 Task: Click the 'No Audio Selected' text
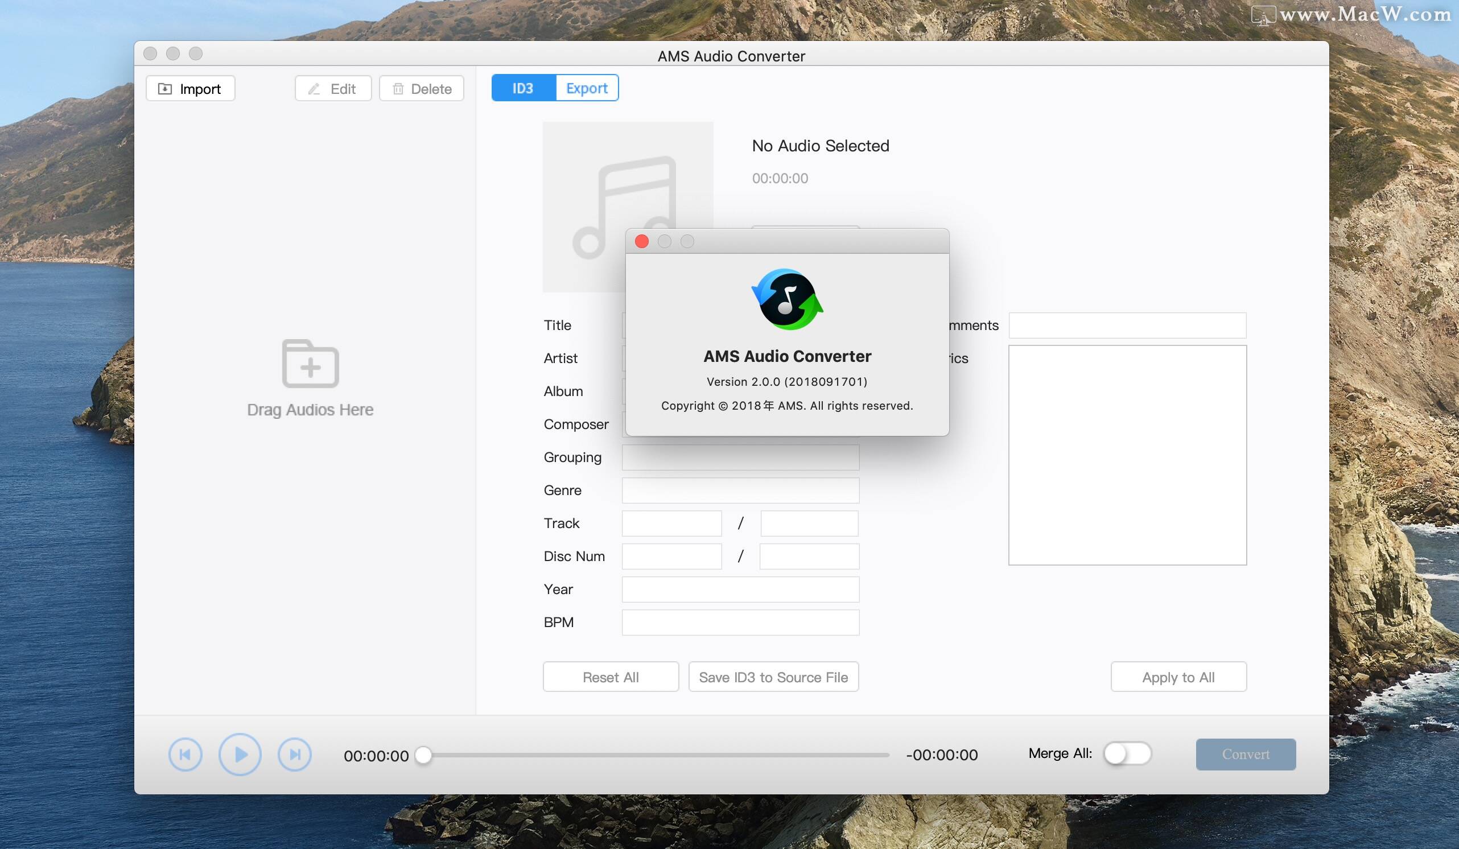pyautogui.click(x=821, y=145)
